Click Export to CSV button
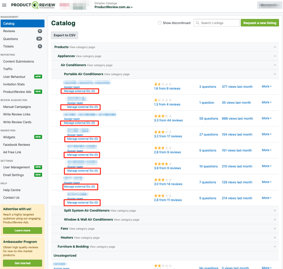The height and width of the screenshot is (269, 283). click(x=65, y=35)
